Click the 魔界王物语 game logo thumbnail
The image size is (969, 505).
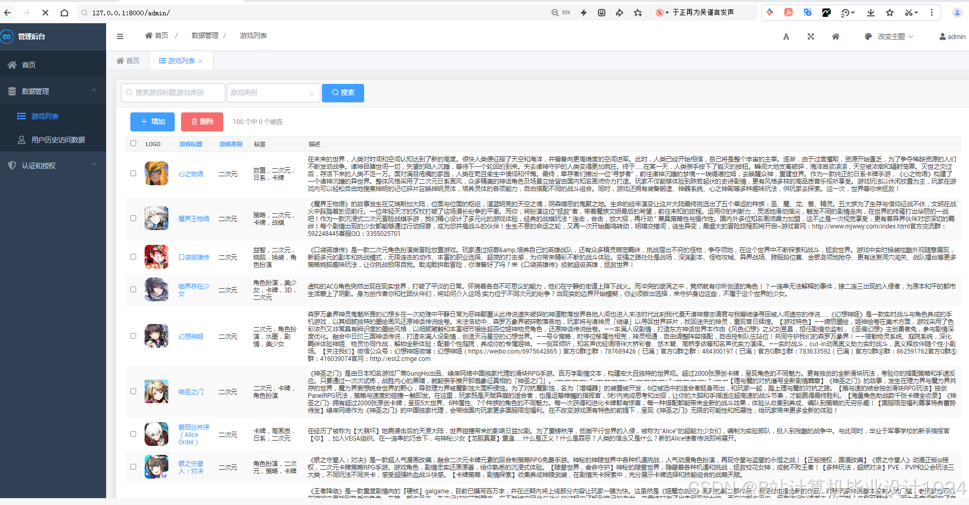pyautogui.click(x=156, y=218)
